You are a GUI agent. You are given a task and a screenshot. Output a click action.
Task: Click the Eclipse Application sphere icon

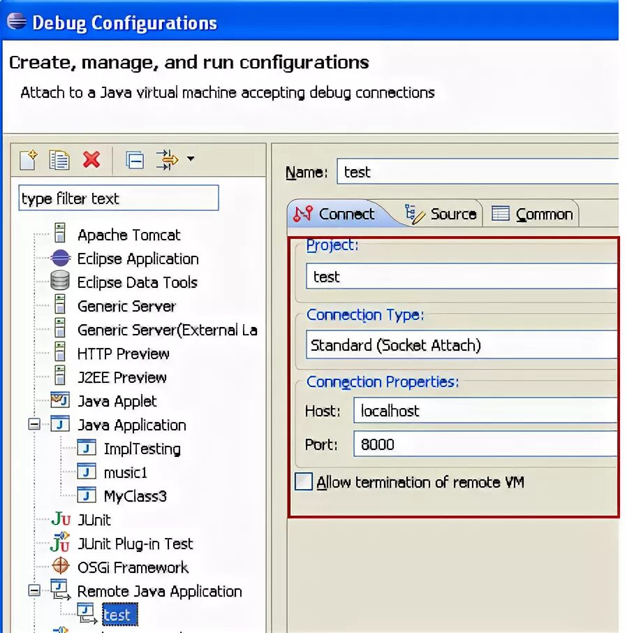pos(61,258)
